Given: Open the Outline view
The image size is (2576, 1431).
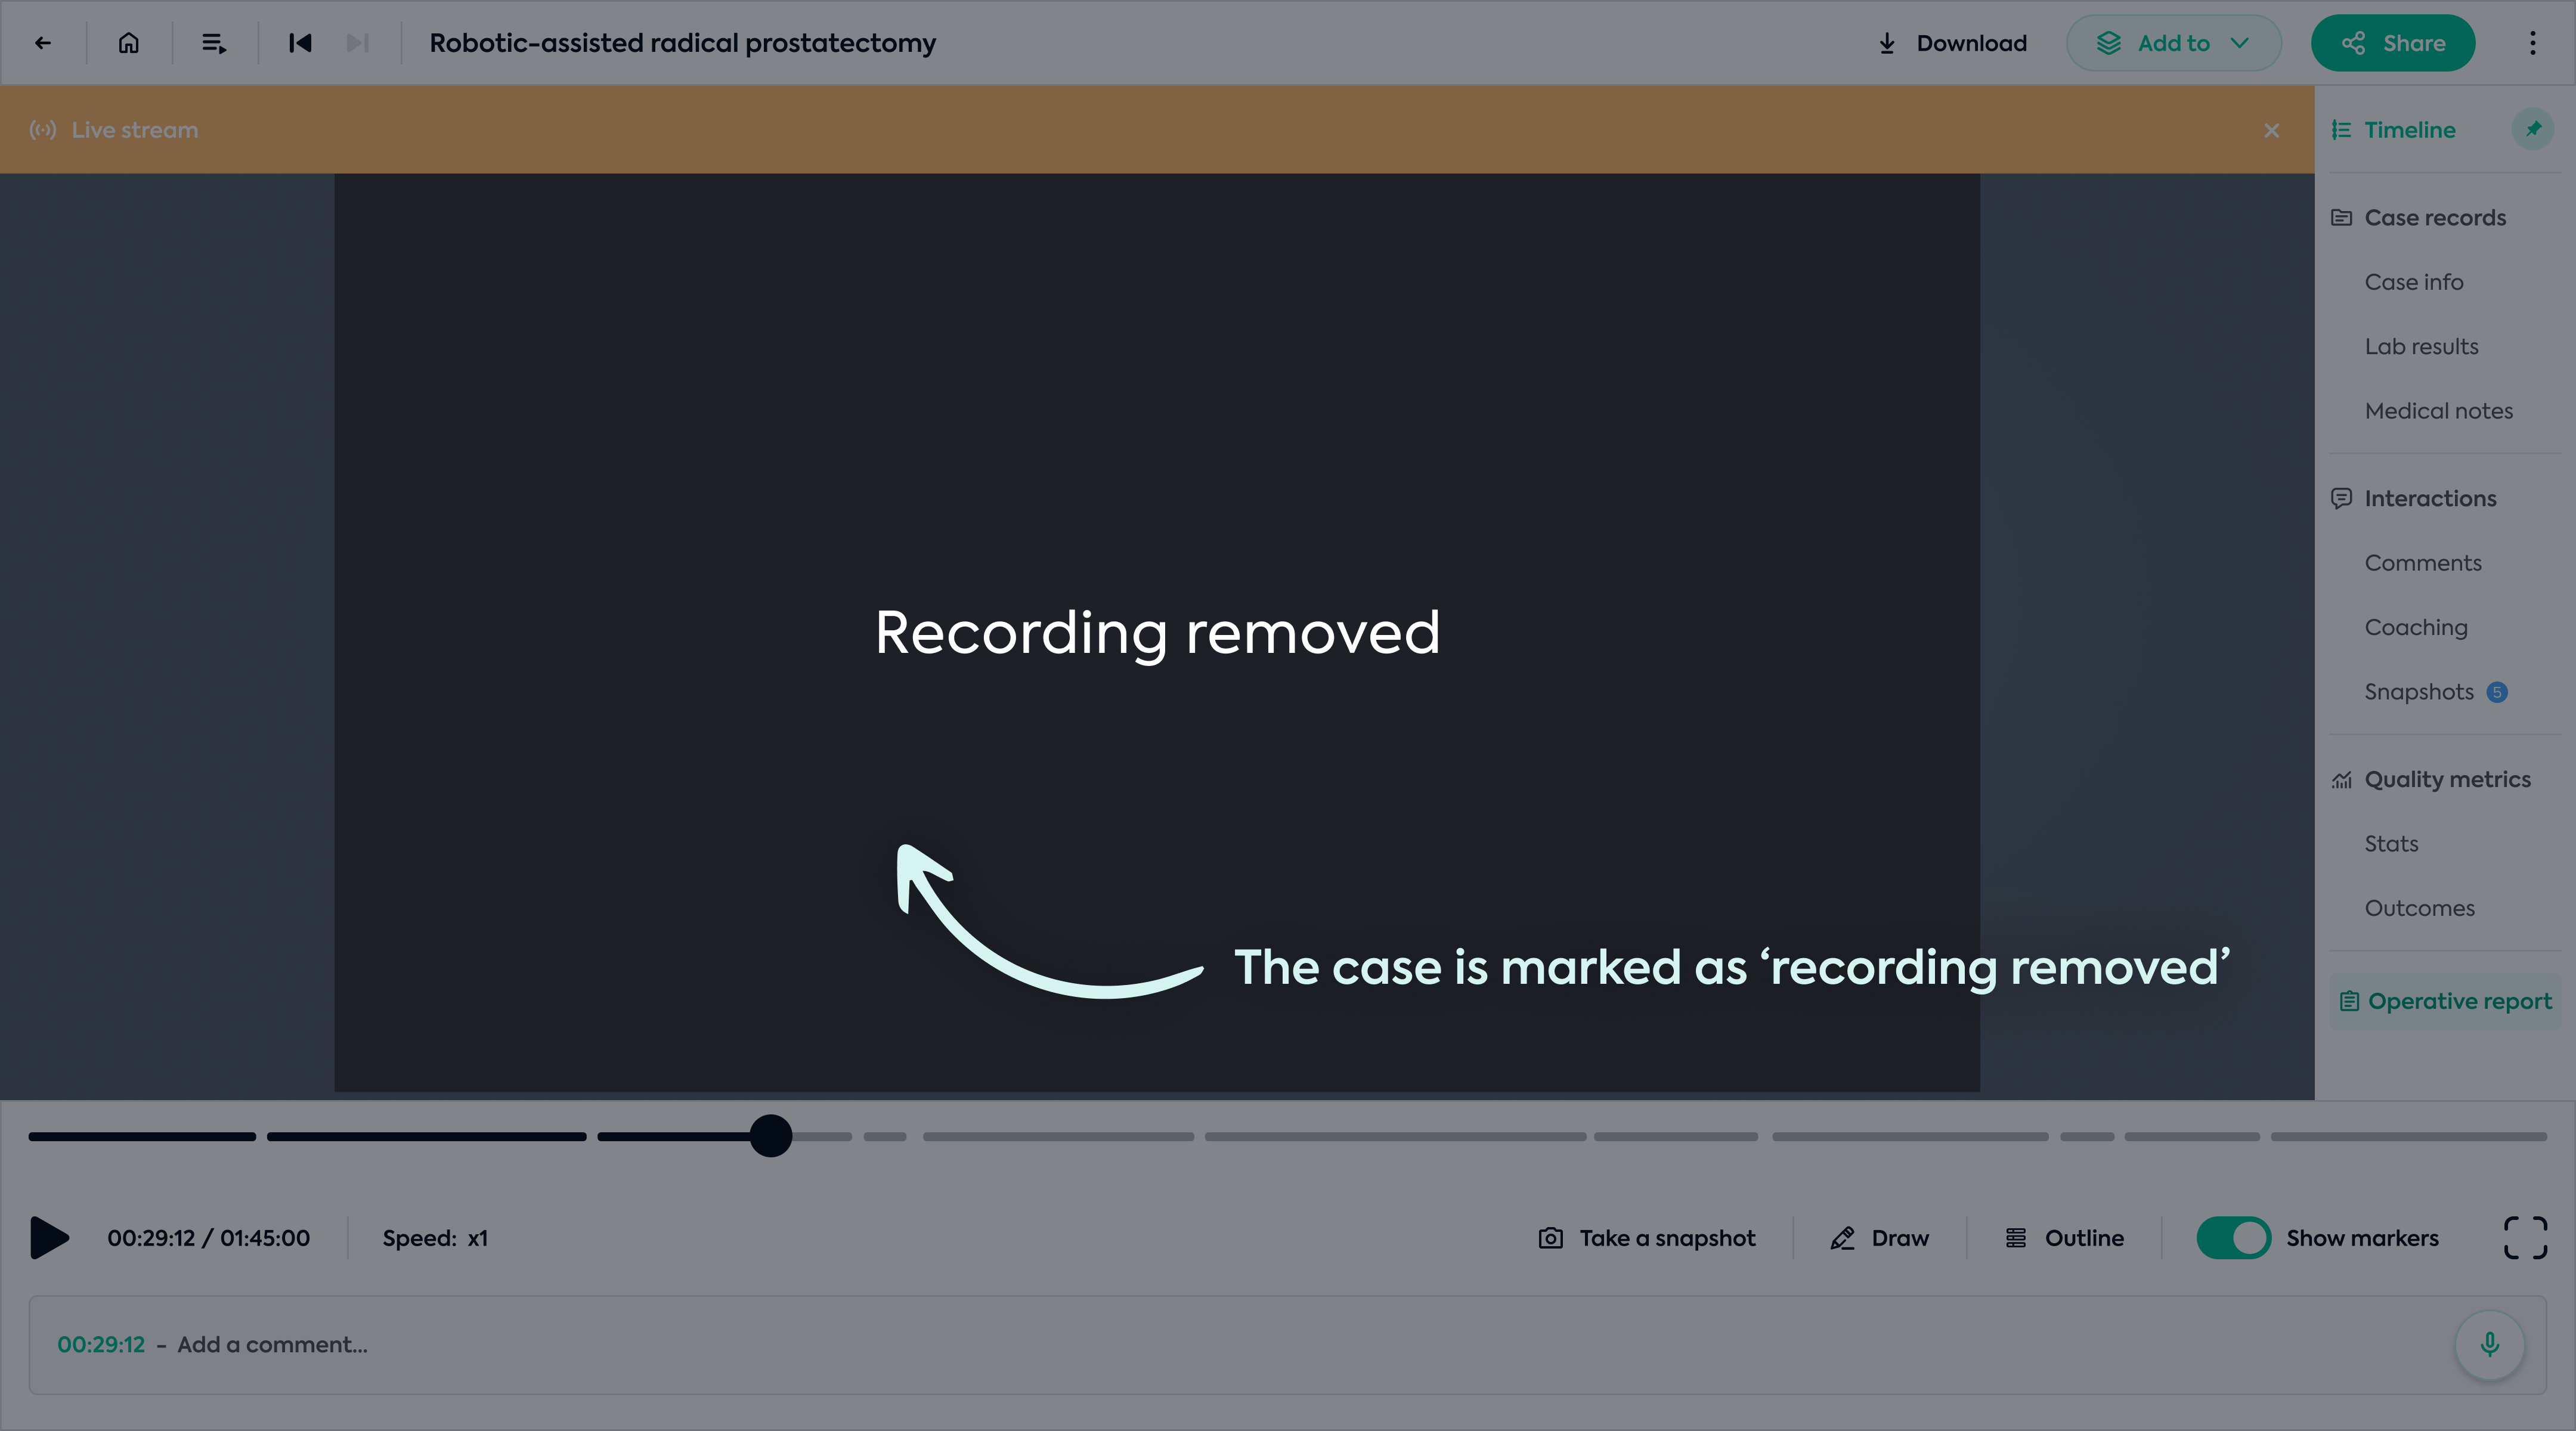Looking at the screenshot, I should [2064, 1238].
